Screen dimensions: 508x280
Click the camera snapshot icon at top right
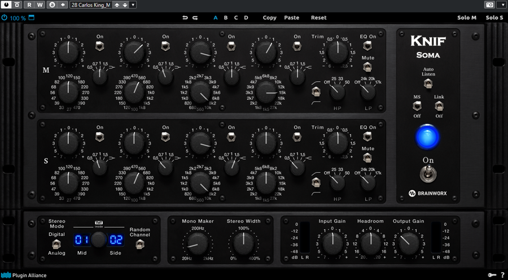489,5
